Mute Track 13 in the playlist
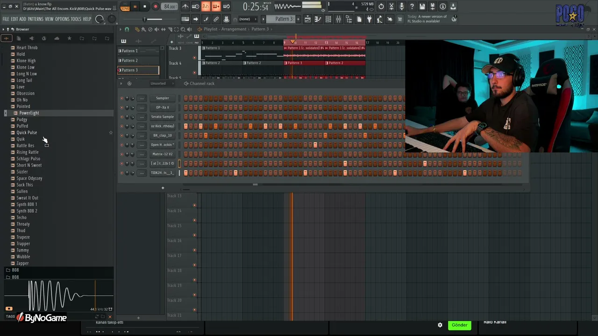This screenshot has width=598, height=336. click(194, 205)
